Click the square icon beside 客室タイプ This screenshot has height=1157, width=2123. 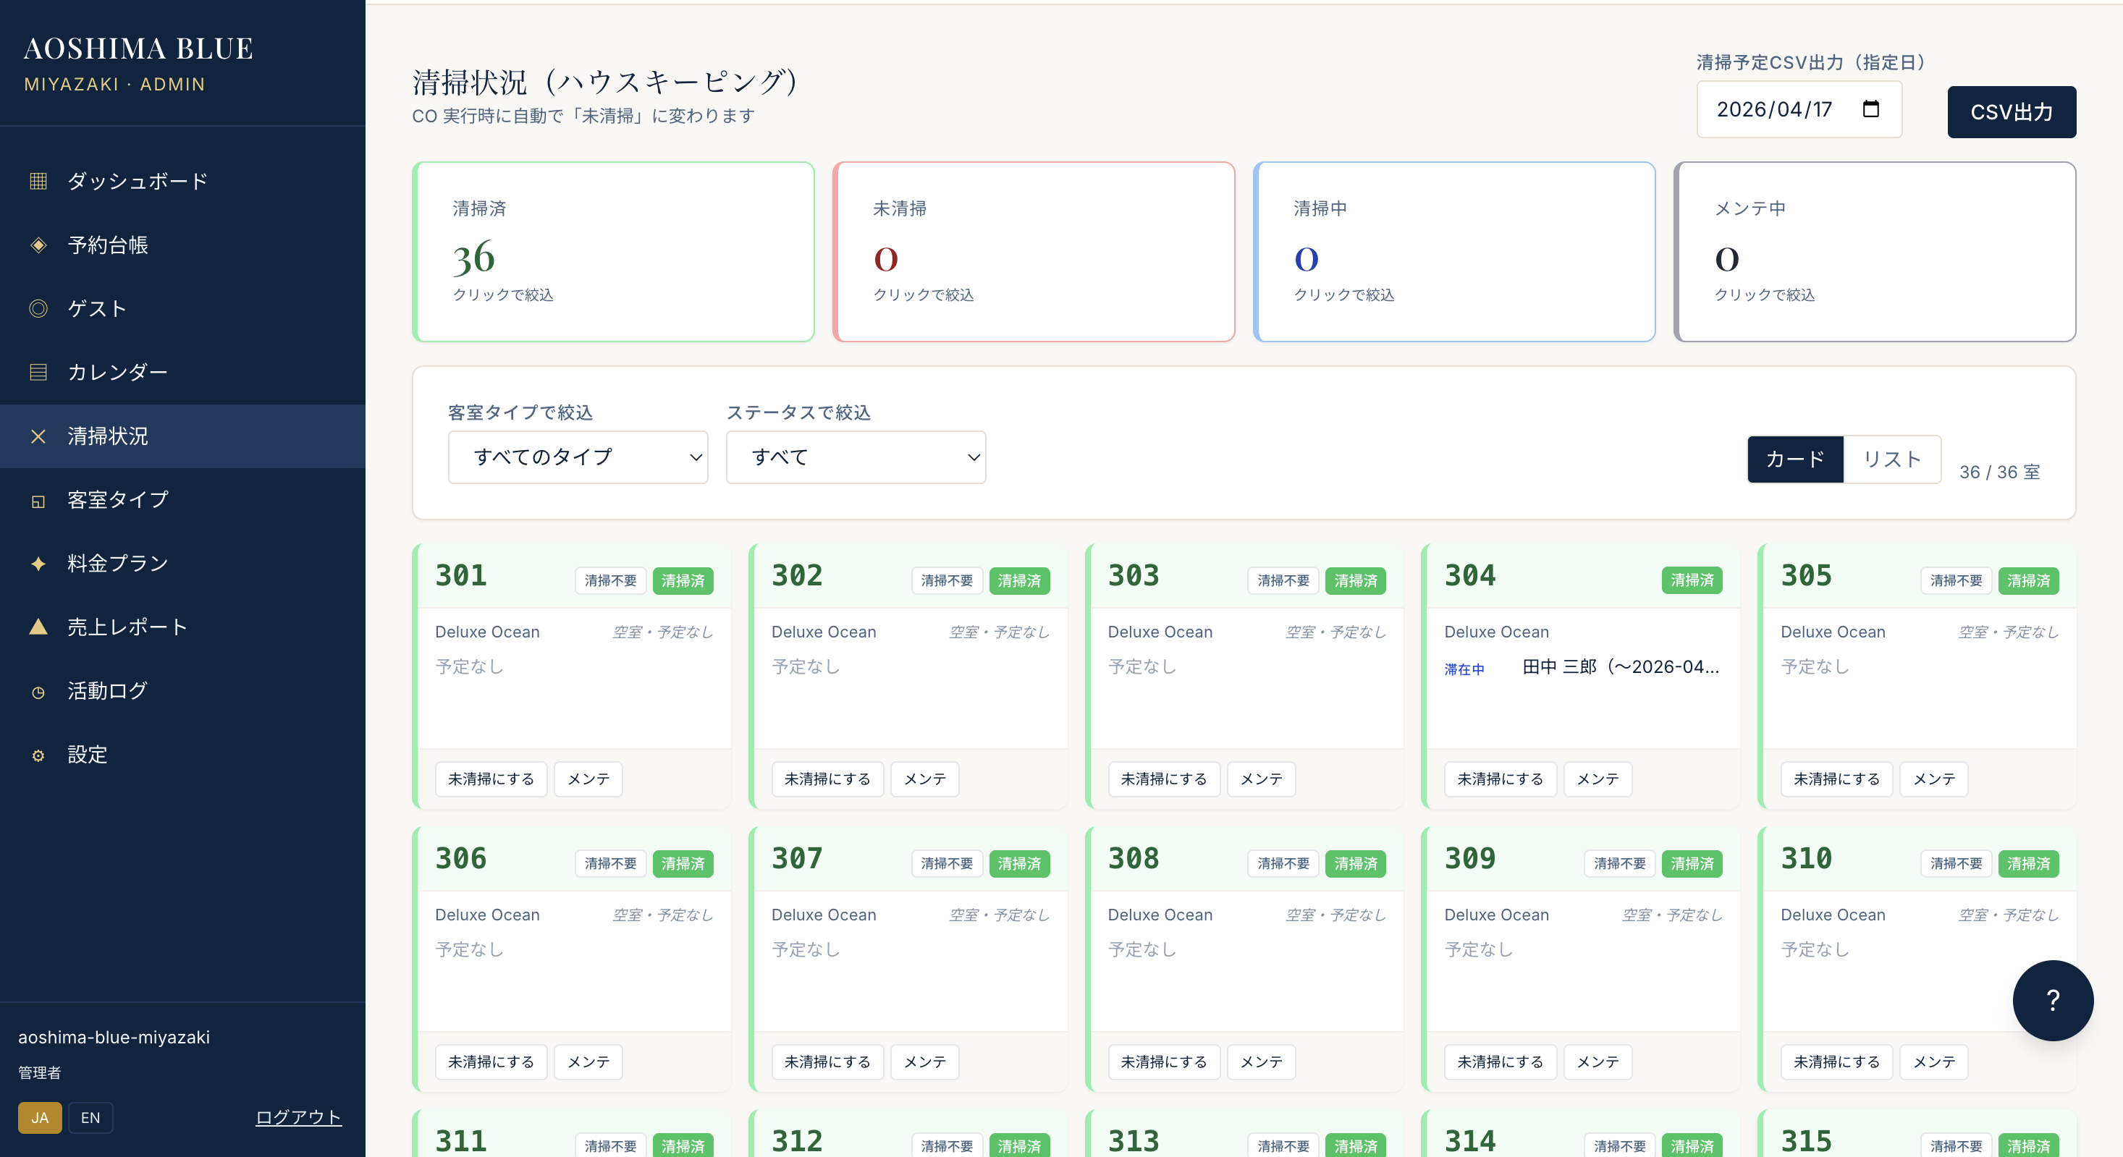tap(38, 500)
